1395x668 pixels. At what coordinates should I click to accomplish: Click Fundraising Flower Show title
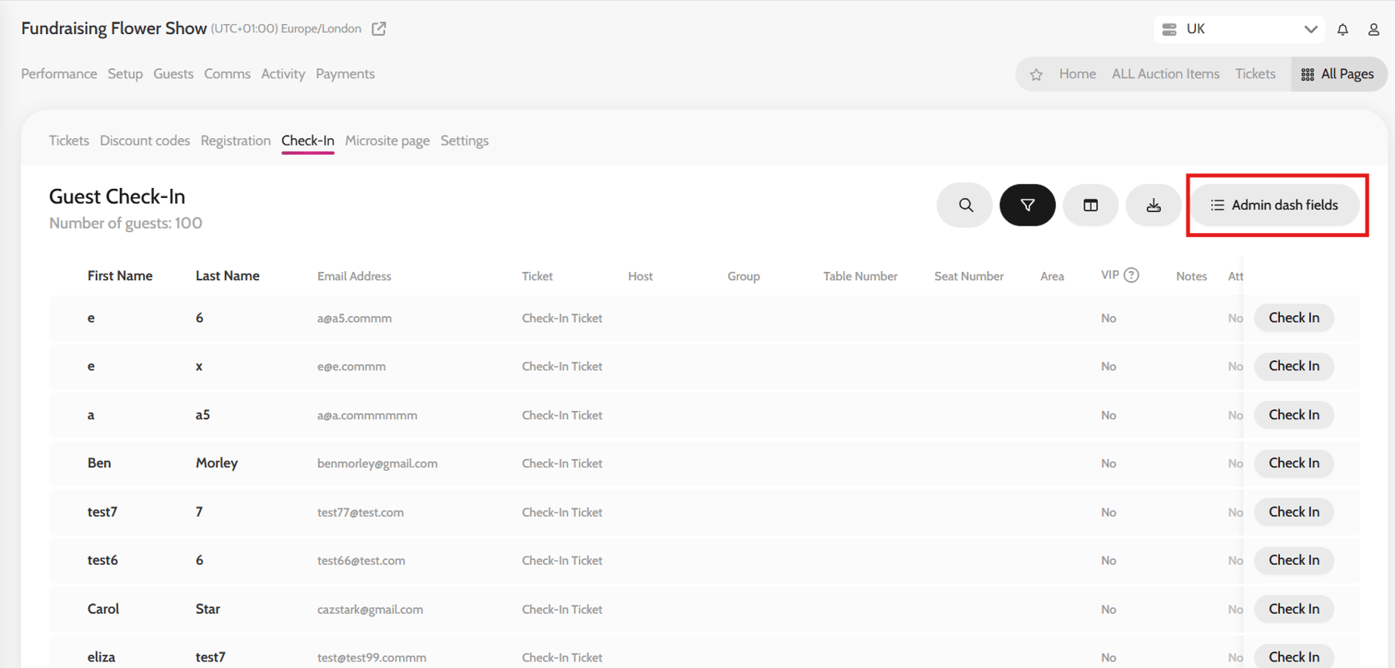click(114, 28)
